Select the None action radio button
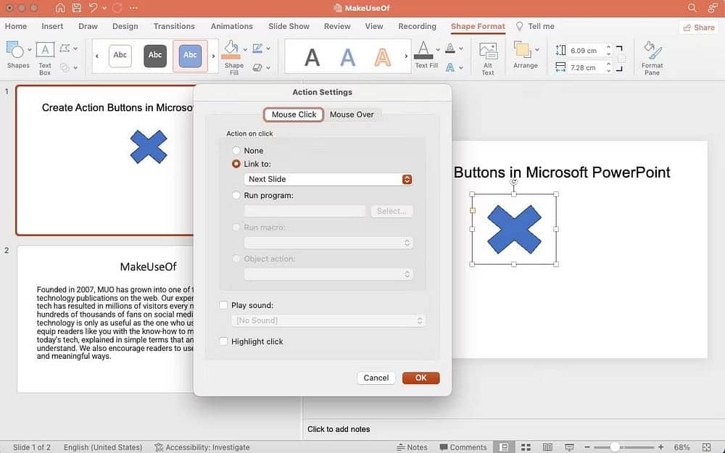This screenshot has height=453, width=725. (x=236, y=150)
